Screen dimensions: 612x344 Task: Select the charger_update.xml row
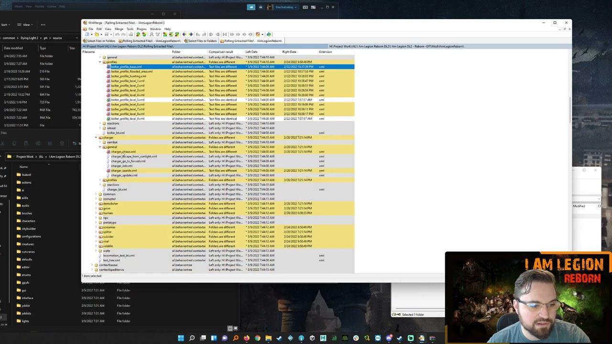pyautogui.click(x=218, y=175)
